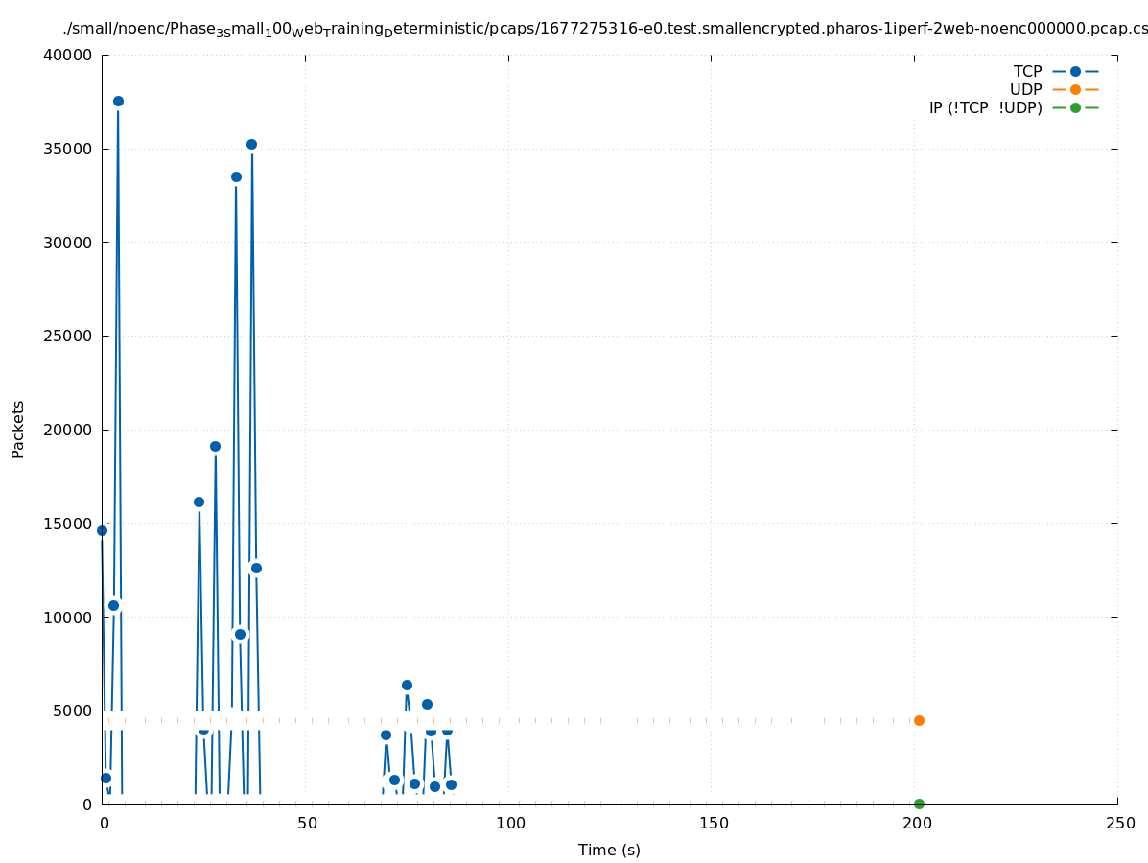
Task: Select the IP (!TCP !UDP) legend label
Action: pos(985,107)
